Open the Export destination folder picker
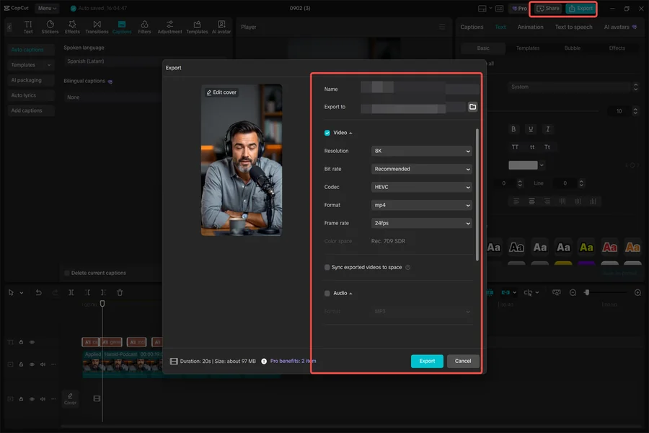649x433 pixels. point(472,106)
